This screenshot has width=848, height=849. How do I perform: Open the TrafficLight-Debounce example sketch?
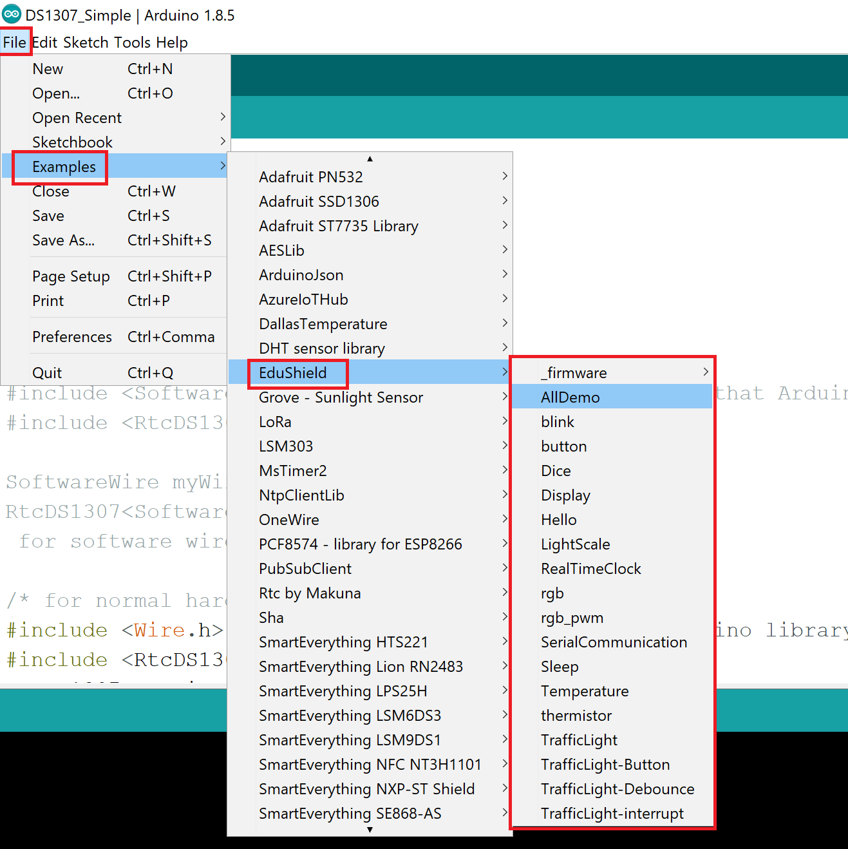click(x=612, y=789)
